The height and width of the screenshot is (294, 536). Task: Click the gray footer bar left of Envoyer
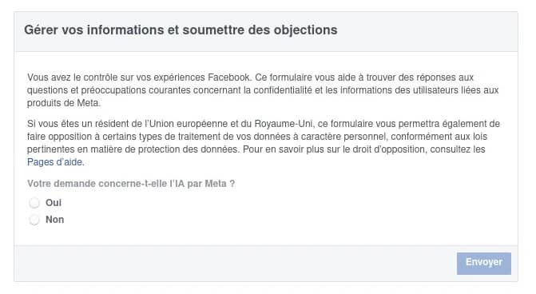point(235,263)
